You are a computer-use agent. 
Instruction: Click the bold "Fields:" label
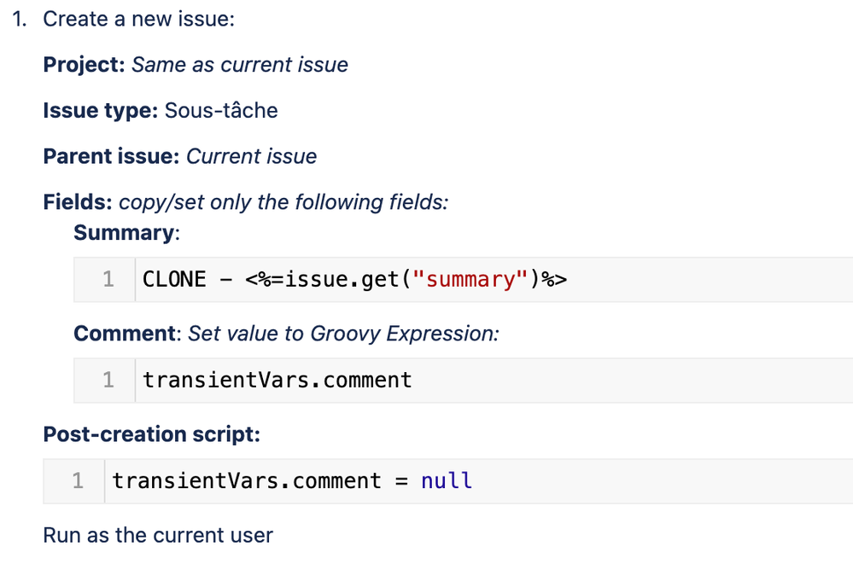click(x=78, y=202)
